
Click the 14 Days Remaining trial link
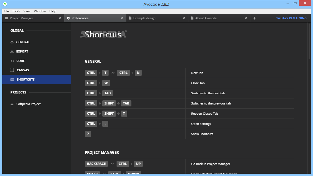291,18
